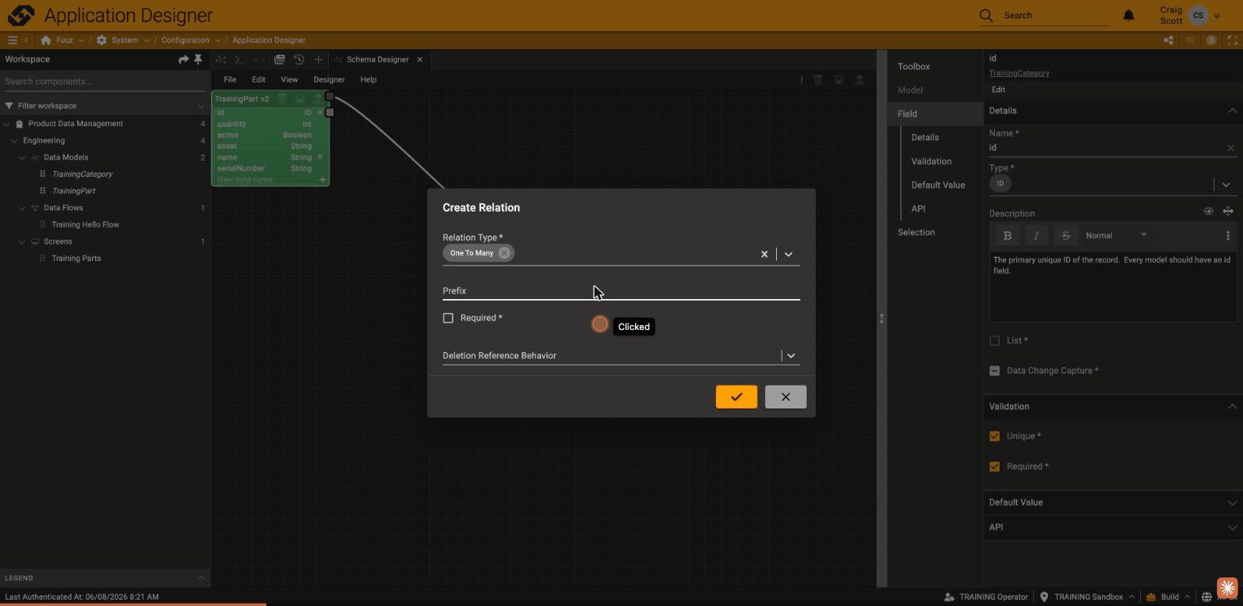Focus the Prefix input field
The height and width of the screenshot is (606, 1243).
coord(621,291)
